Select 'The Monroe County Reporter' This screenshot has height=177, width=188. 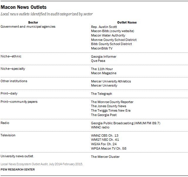point(112,102)
